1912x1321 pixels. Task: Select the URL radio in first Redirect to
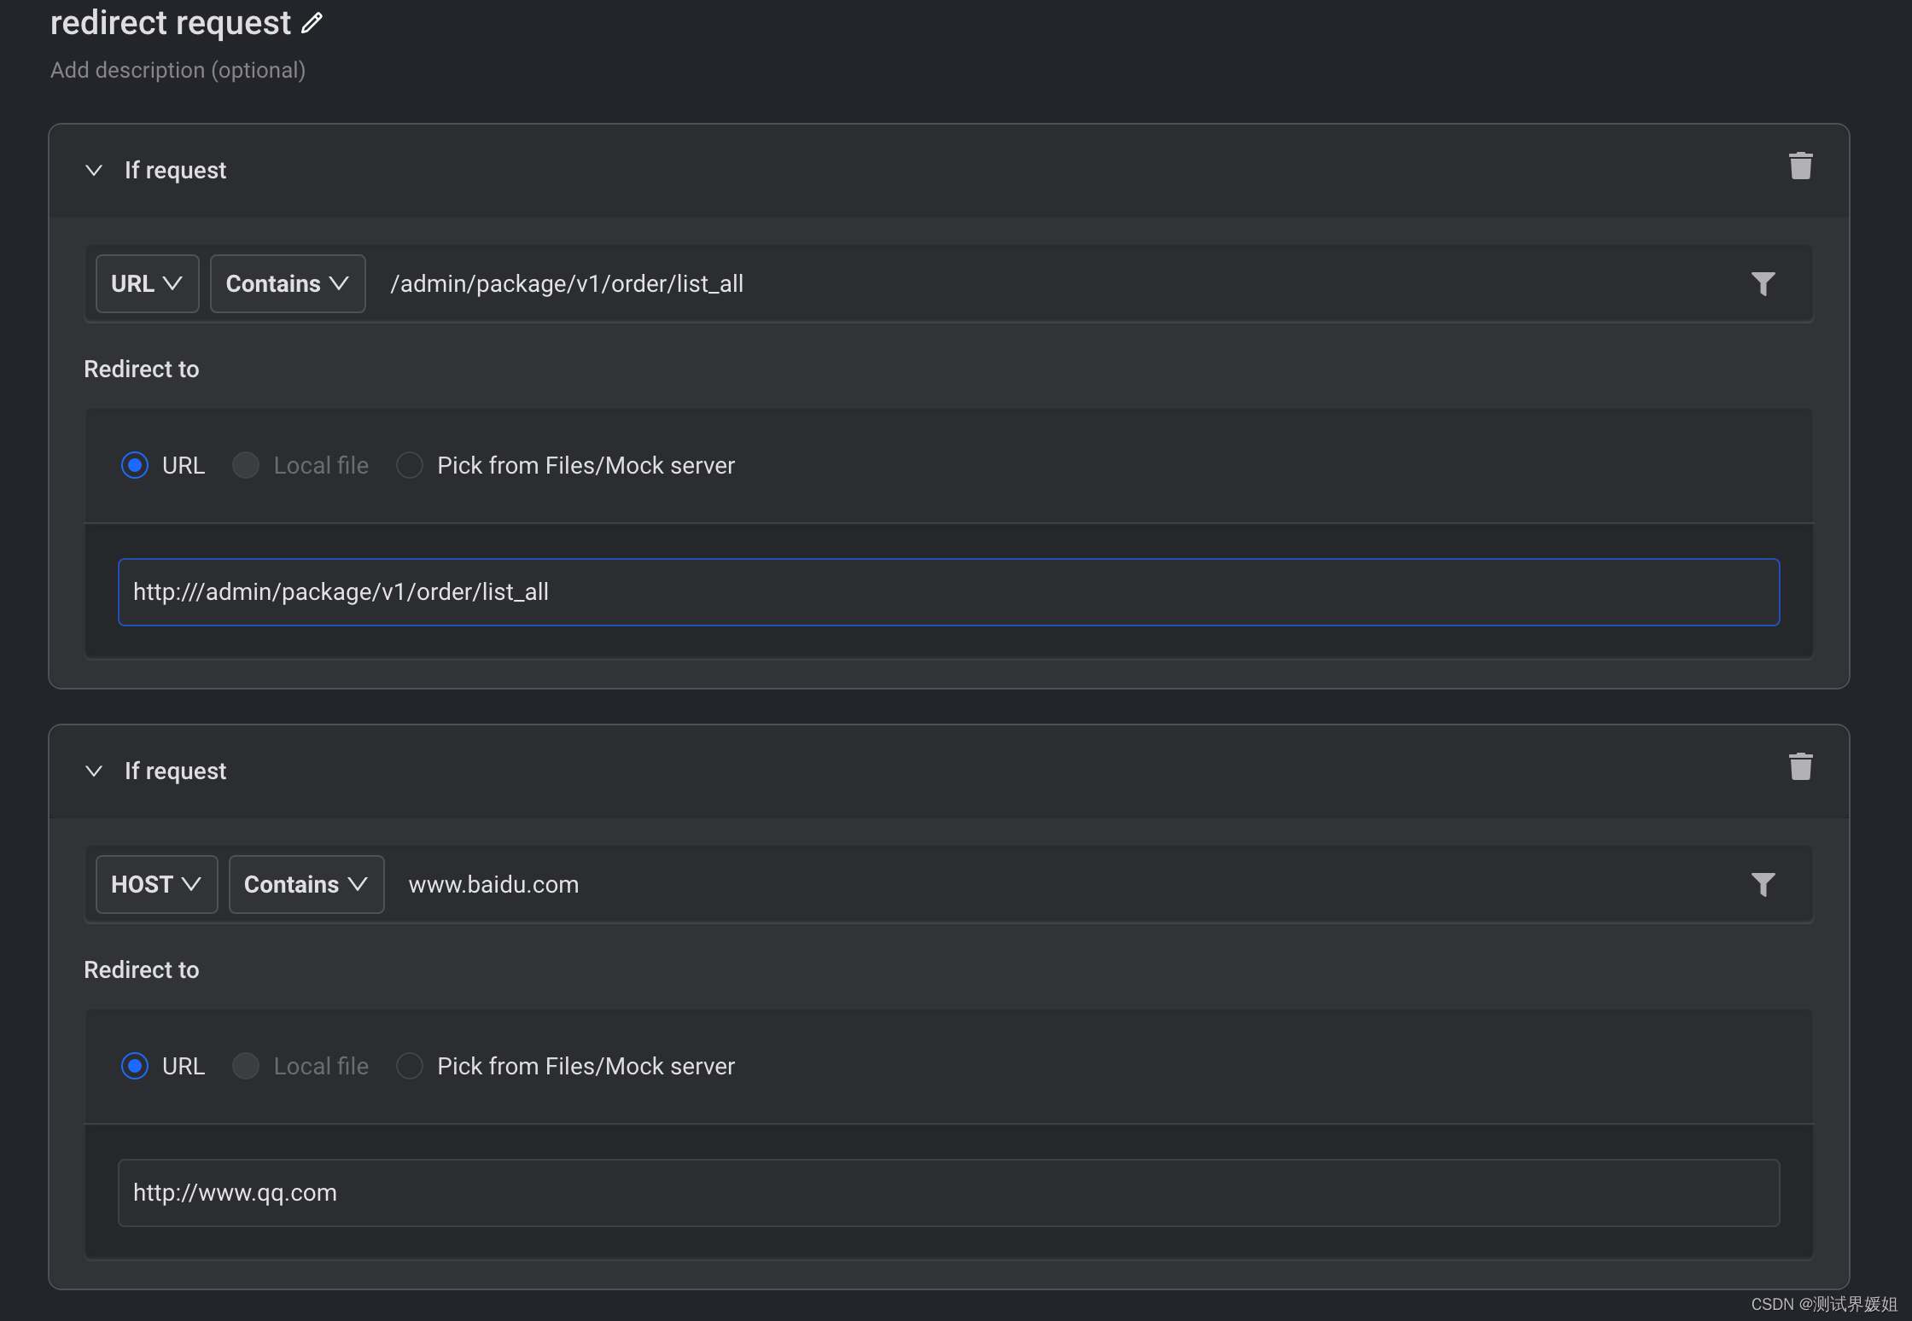pyautogui.click(x=135, y=465)
